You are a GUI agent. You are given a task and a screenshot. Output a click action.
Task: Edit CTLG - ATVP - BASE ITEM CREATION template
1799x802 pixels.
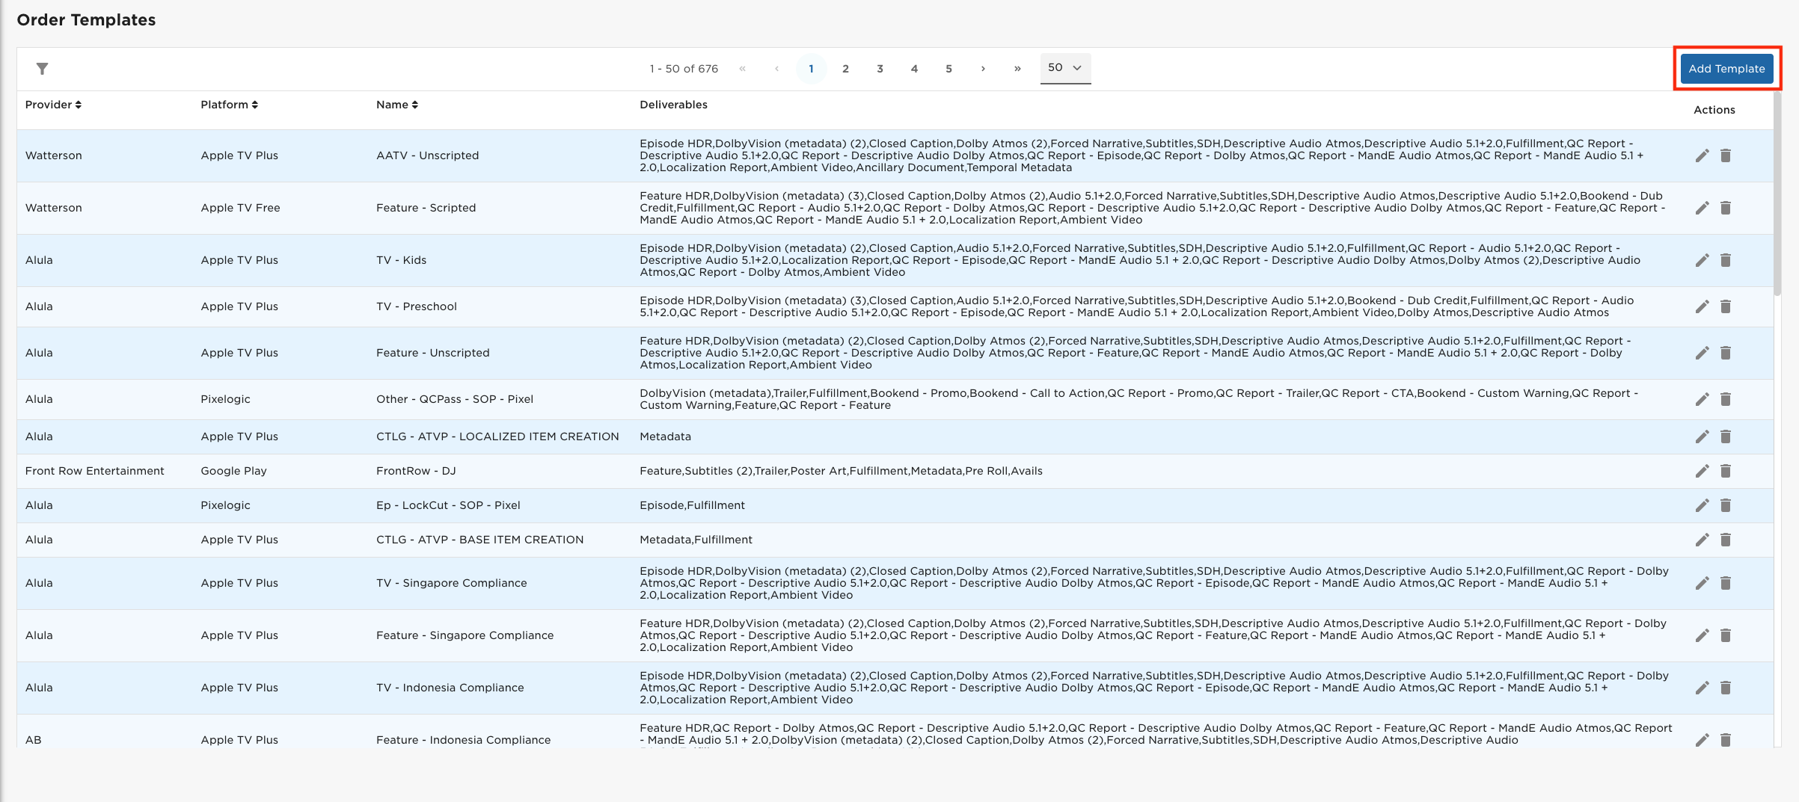tap(1702, 540)
